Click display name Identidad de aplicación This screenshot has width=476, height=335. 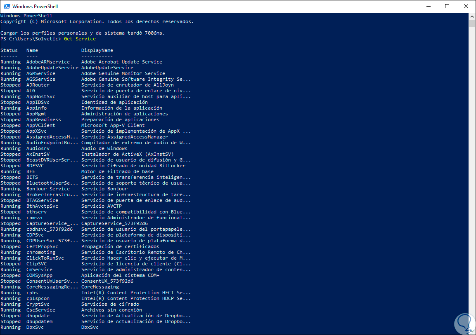(x=114, y=102)
